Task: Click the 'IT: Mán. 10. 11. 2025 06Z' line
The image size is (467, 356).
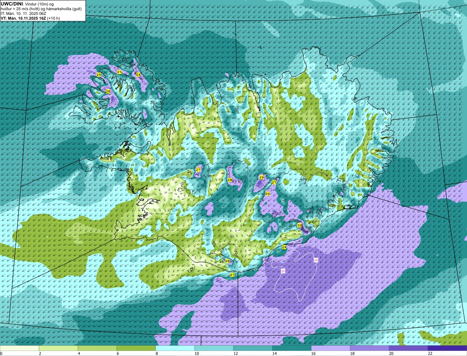Action: pos(23,13)
